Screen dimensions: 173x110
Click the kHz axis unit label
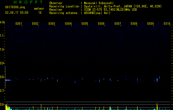pyautogui.click(x=2, y=22)
